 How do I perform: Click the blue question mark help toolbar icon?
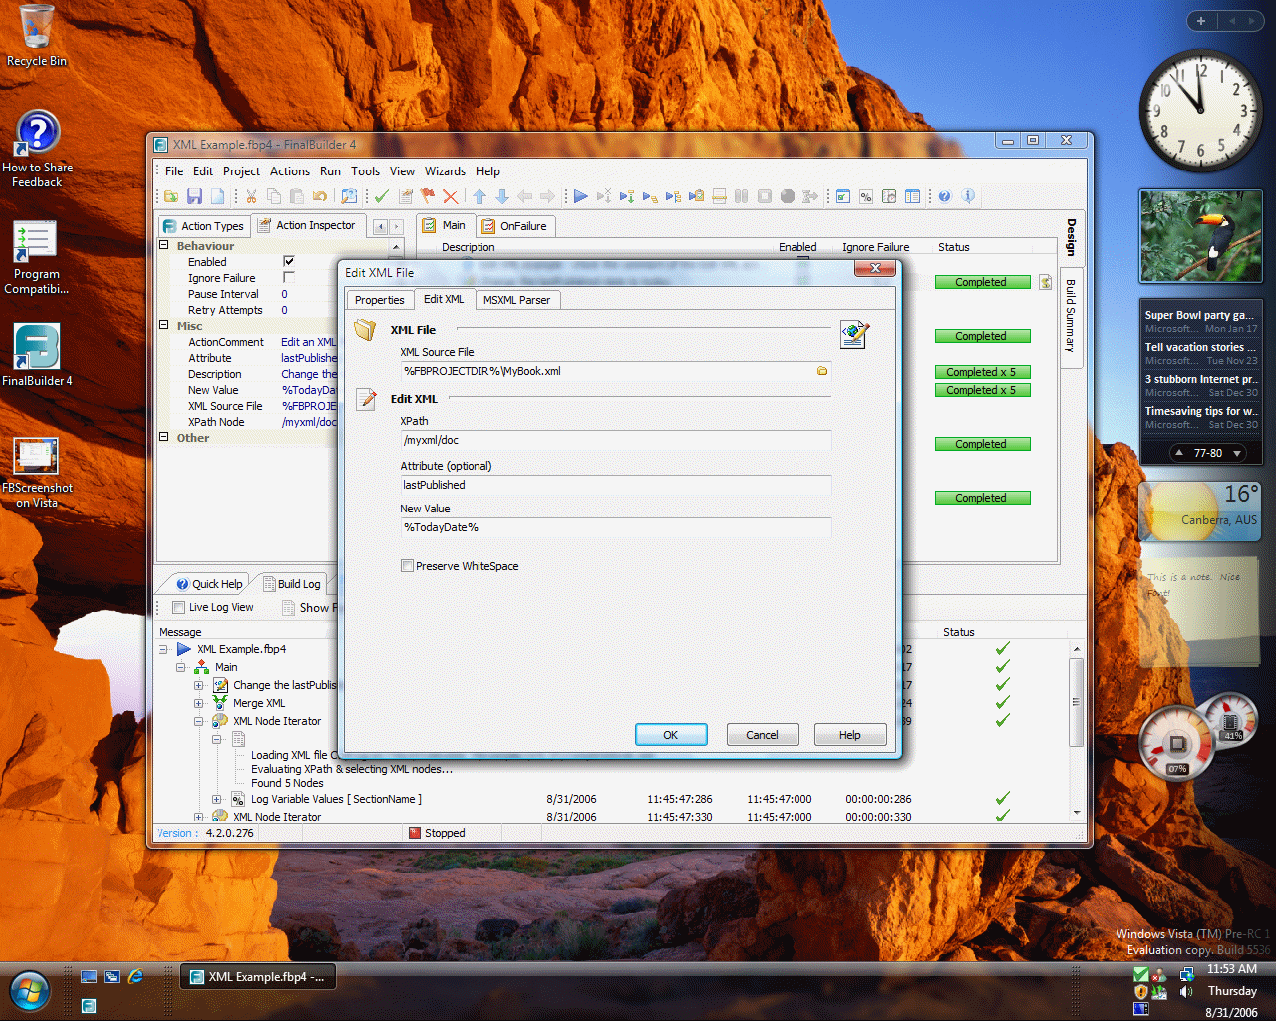tap(945, 196)
